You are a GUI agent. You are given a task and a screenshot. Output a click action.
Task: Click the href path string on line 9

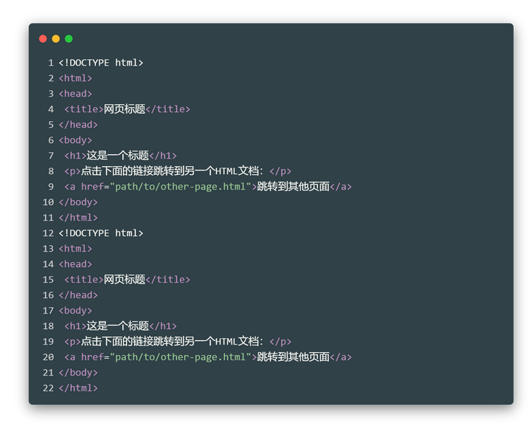180,187
